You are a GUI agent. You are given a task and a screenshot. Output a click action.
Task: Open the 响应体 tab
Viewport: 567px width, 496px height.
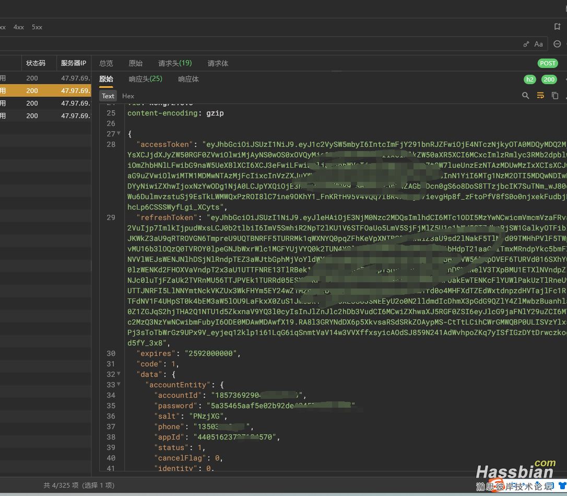[188, 79]
